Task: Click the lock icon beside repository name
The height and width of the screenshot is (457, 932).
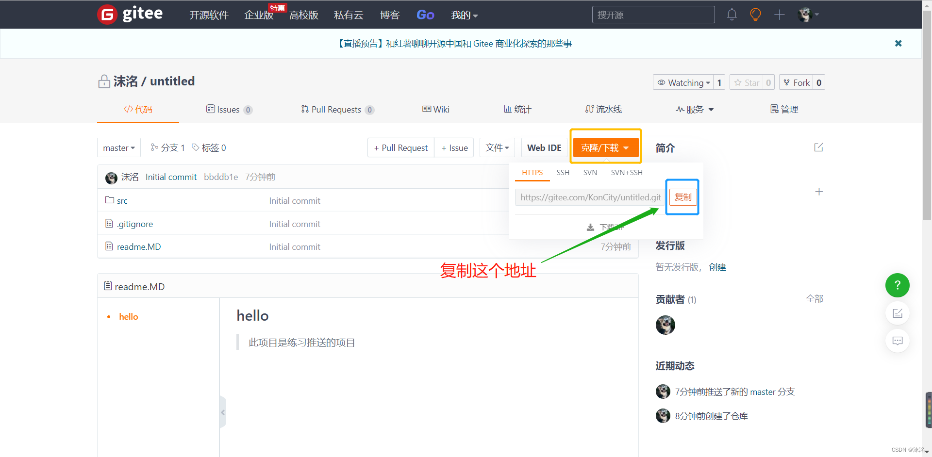Action: click(104, 81)
